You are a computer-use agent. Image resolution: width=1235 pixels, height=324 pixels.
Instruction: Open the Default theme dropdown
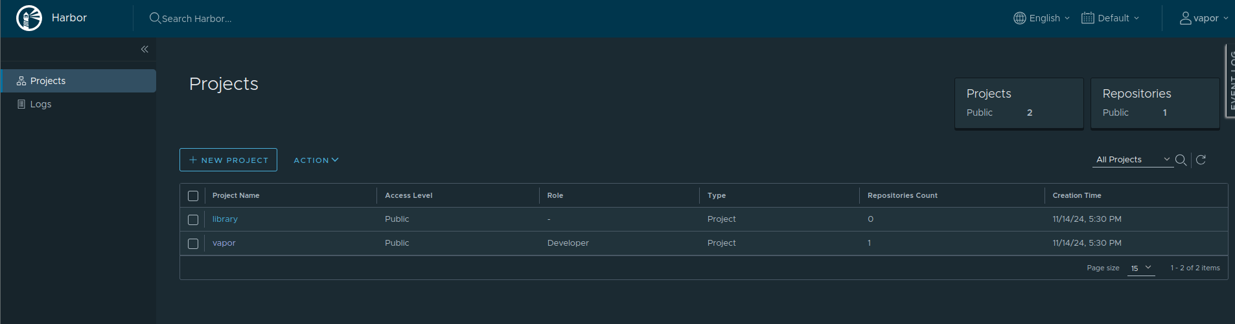pyautogui.click(x=1110, y=18)
